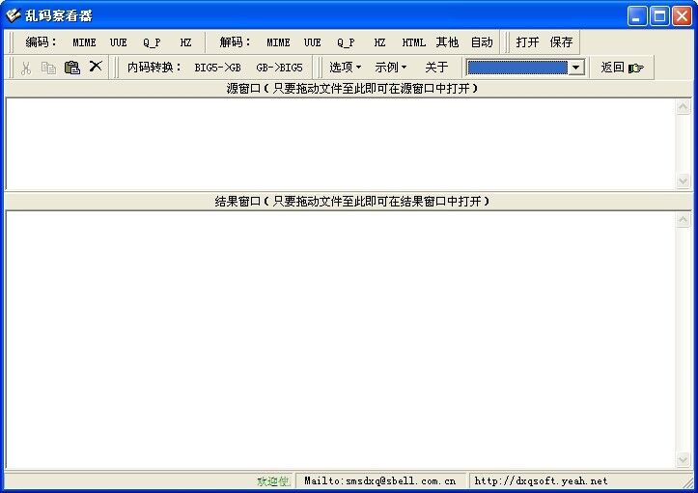Encode with MIME under 编码
This screenshot has height=493, width=698.
tap(84, 42)
